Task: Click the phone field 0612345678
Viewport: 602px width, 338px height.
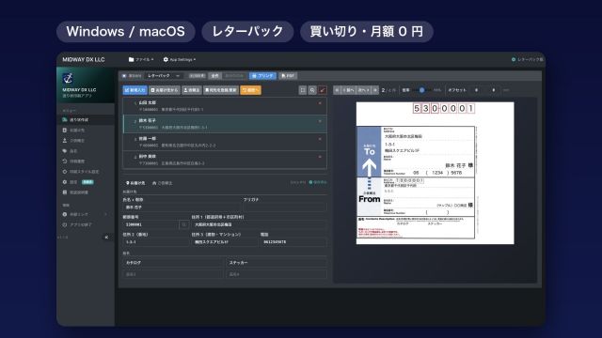Action: 293,242
